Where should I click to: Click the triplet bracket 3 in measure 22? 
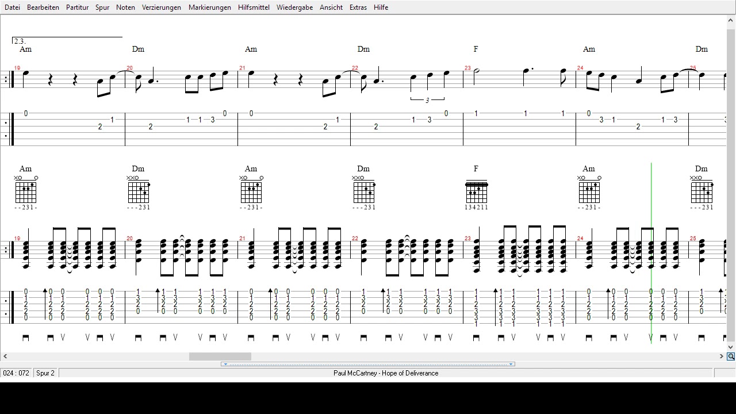tap(427, 100)
